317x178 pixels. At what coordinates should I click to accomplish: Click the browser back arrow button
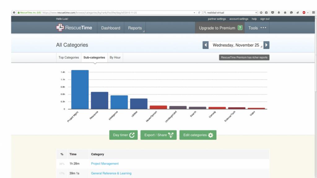14,12
